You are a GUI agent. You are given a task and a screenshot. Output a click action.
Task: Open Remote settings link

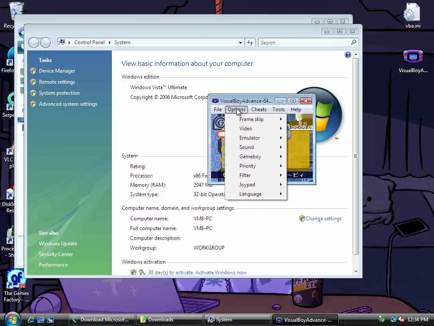pos(57,82)
